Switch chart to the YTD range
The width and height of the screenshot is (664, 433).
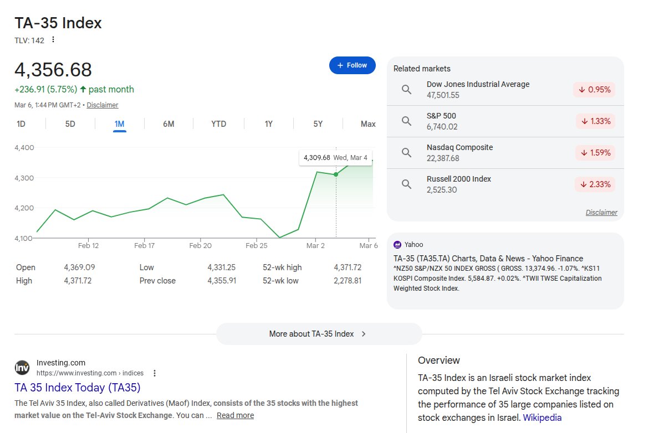coord(218,124)
